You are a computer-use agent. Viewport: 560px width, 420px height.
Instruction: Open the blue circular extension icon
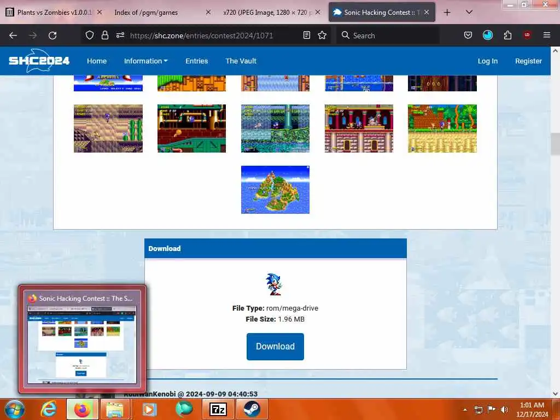coord(487,35)
